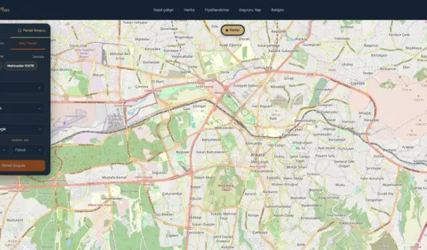Switch to the Ada / Parsel tab
This screenshot has width=427, height=250.
coord(28,43)
